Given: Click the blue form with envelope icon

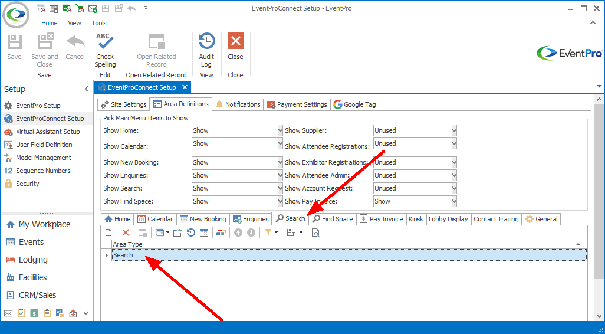Looking at the screenshot, I should tap(60, 313).
